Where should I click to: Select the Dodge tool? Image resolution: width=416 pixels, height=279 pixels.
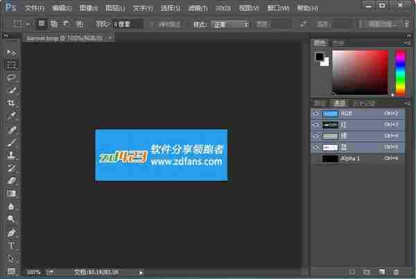point(11,219)
